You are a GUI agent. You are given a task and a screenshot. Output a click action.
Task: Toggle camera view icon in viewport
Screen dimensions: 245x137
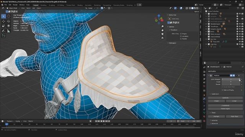click(x=162, y=34)
